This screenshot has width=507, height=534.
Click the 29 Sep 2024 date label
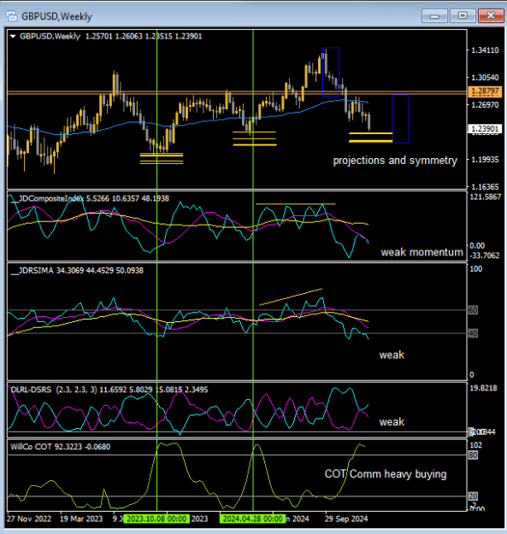point(346,519)
